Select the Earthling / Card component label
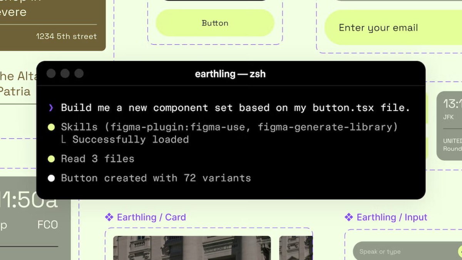This screenshot has width=462, height=260. [151, 217]
